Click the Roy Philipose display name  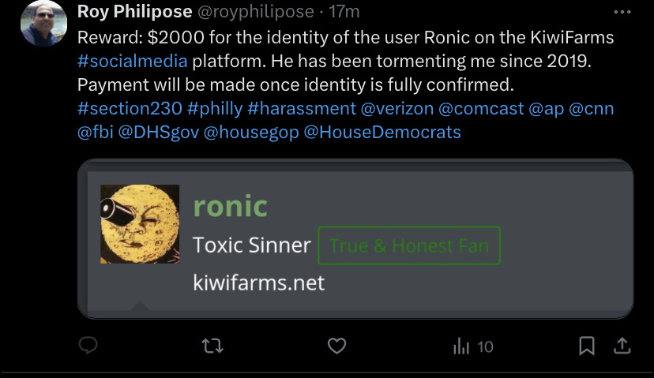point(135,12)
